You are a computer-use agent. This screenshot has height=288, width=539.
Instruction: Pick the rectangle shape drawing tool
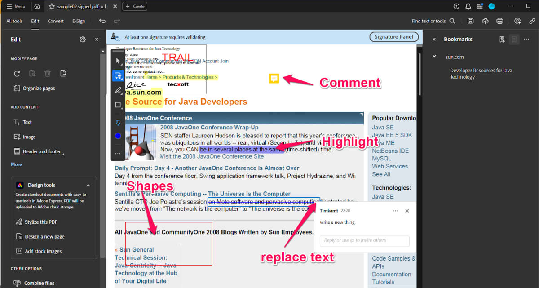pyautogui.click(x=118, y=105)
